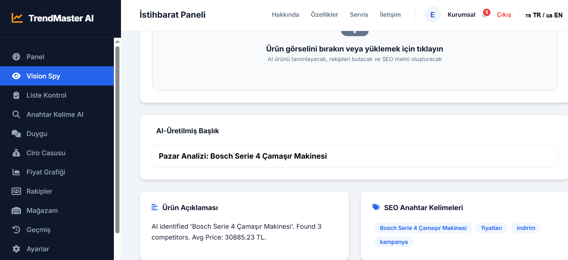This screenshot has height=260, width=568.
Task: Open Geçmiş history in the sidebar
Action: pos(38,230)
